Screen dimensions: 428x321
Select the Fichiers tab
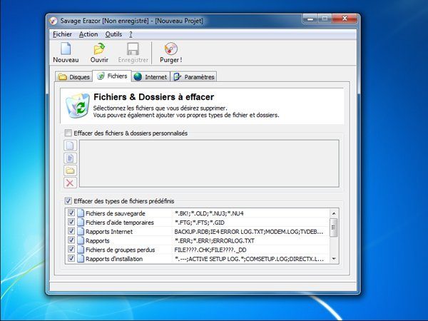click(112, 76)
